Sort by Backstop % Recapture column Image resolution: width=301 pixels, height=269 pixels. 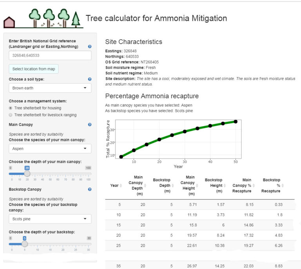click(283, 185)
